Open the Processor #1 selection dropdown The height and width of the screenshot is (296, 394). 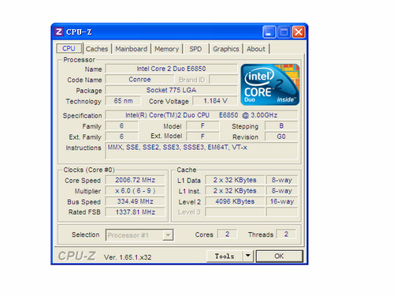click(139, 235)
